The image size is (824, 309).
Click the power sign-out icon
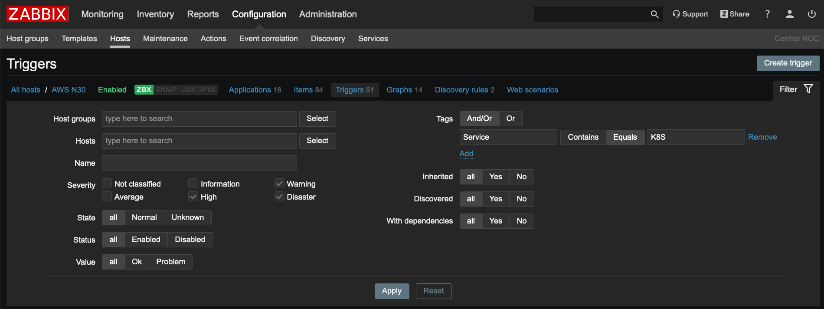tap(811, 14)
